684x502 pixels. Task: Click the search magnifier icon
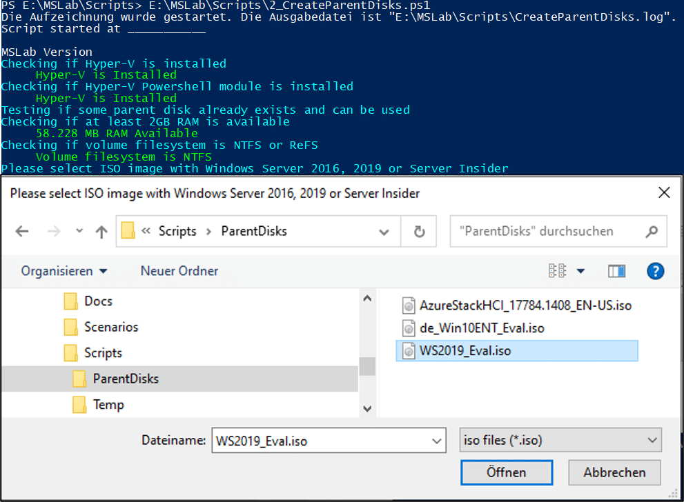[x=652, y=232]
